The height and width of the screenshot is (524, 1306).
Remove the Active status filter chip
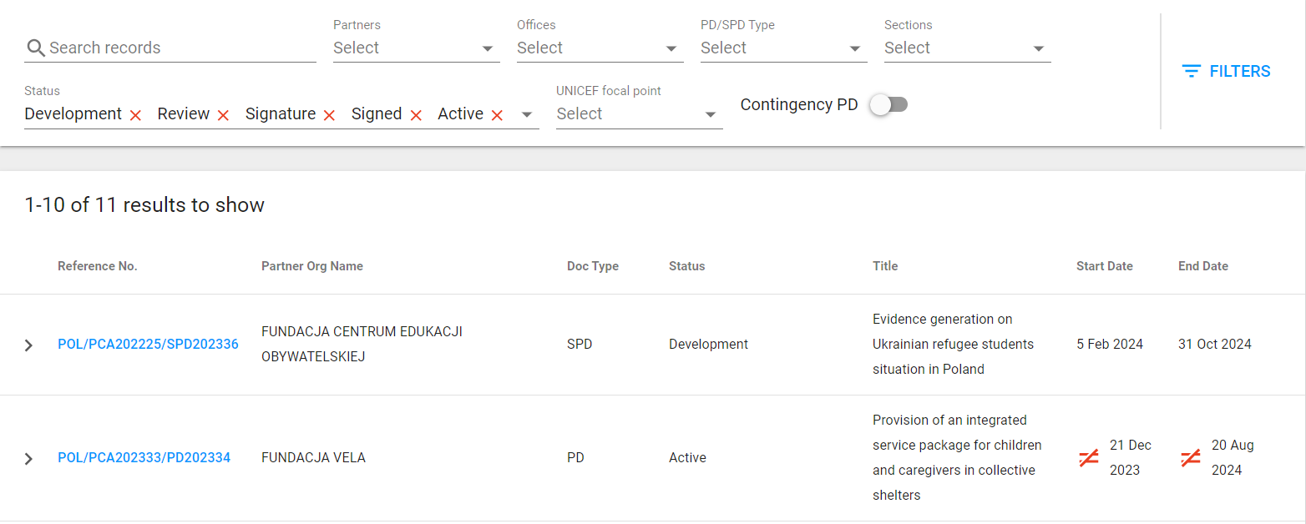497,114
